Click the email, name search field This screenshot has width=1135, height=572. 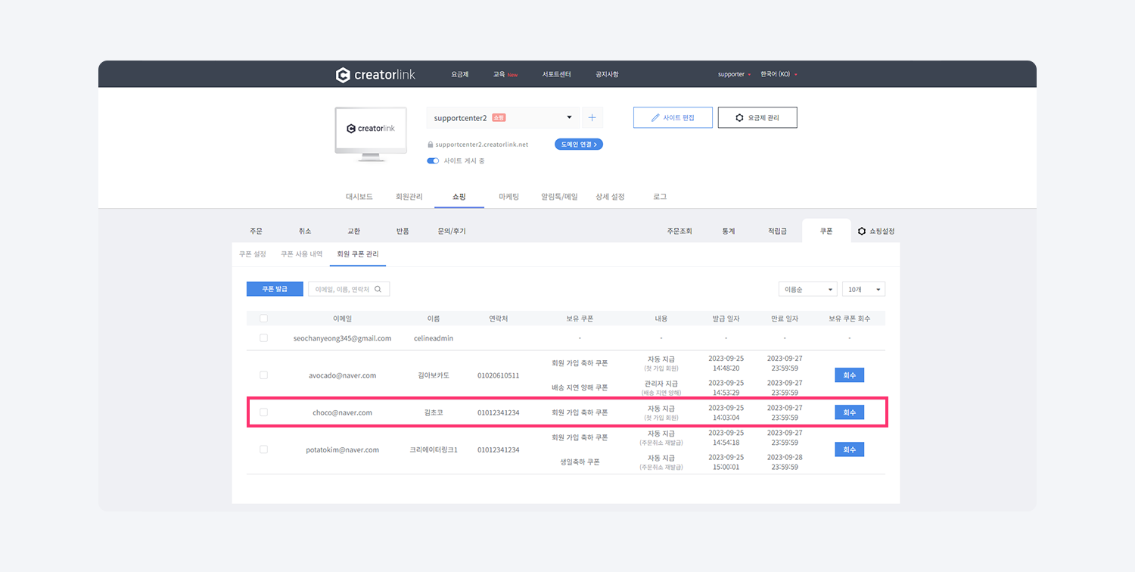342,289
